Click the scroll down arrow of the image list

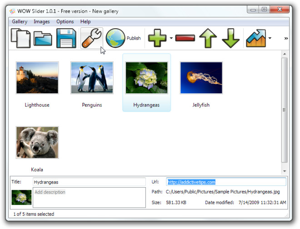(x=285, y=171)
